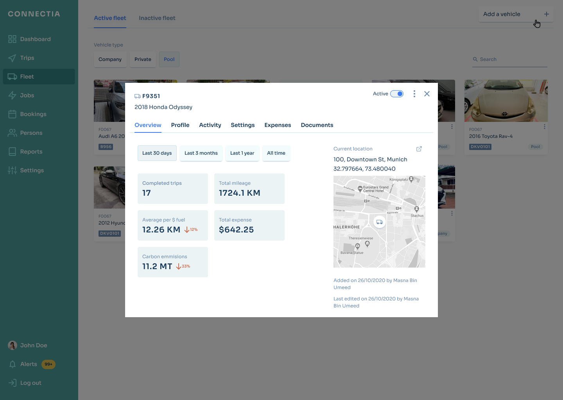
Task: Click the Audi A6 vehicle thumbnail
Action: click(109, 101)
